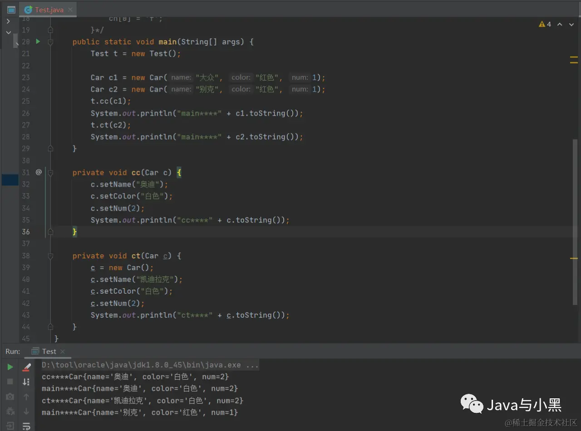Open the project tool window icon beside Test.java
The height and width of the screenshot is (431, 581).
tap(11, 10)
